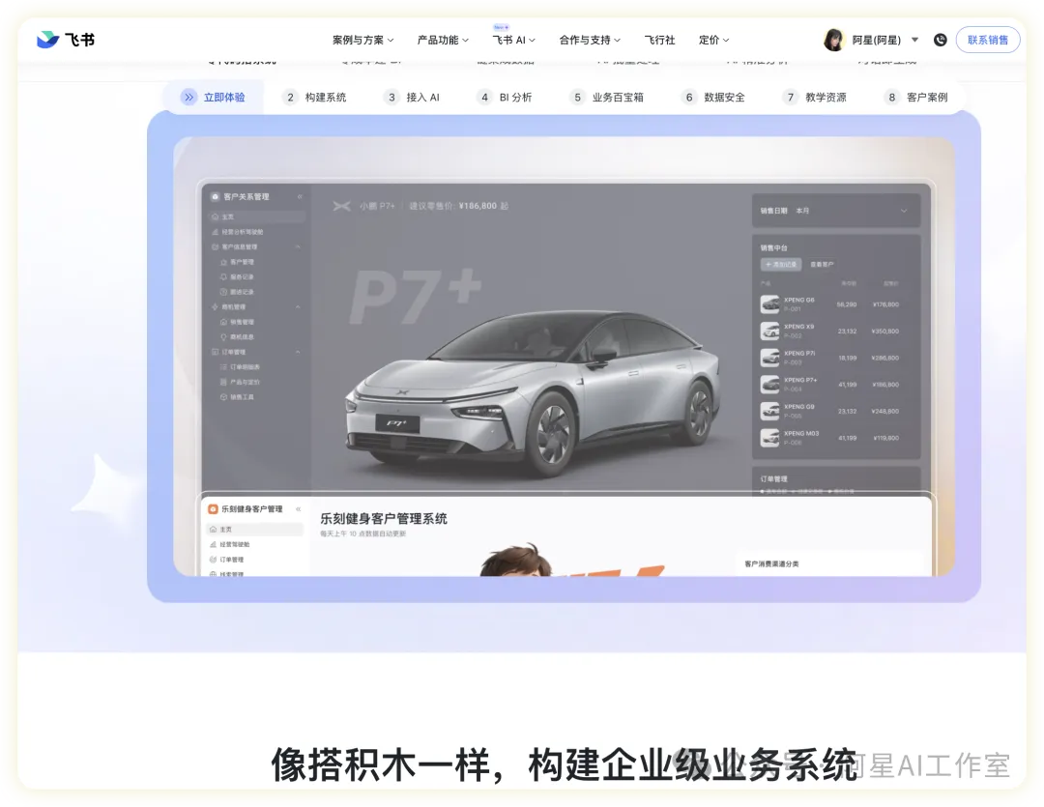Switch to the BI 分析 tab
The width and height of the screenshot is (1044, 807).
[506, 98]
